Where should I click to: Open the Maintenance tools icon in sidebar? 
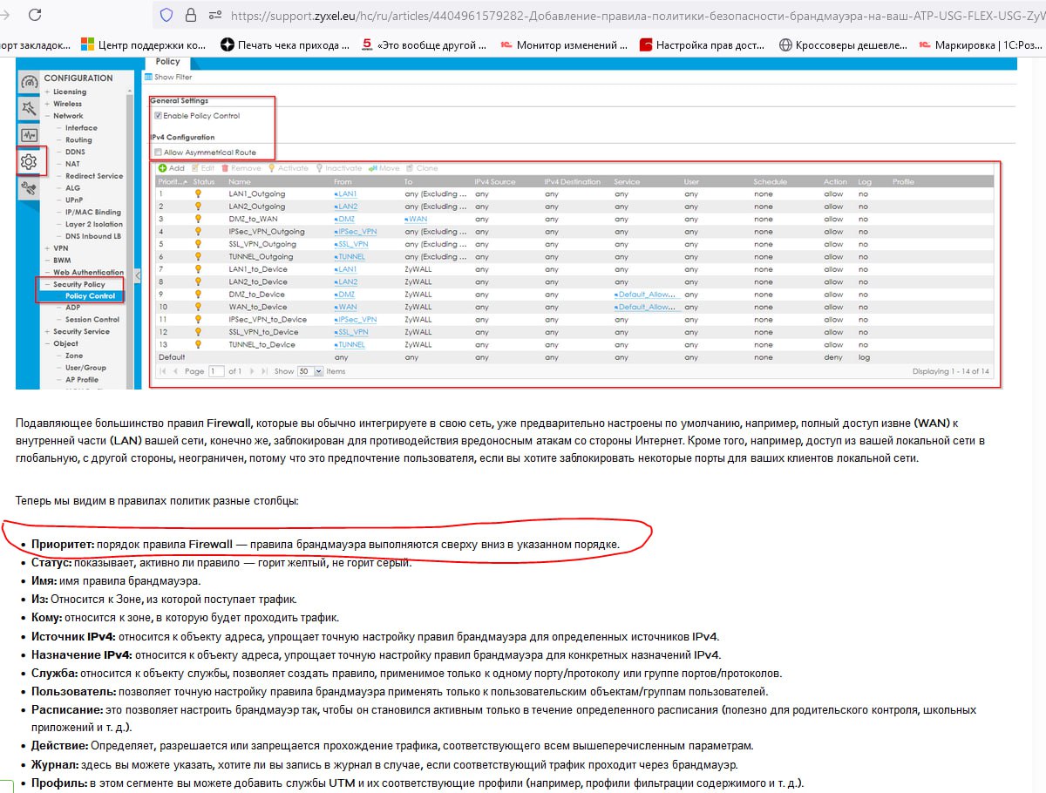coord(29,188)
